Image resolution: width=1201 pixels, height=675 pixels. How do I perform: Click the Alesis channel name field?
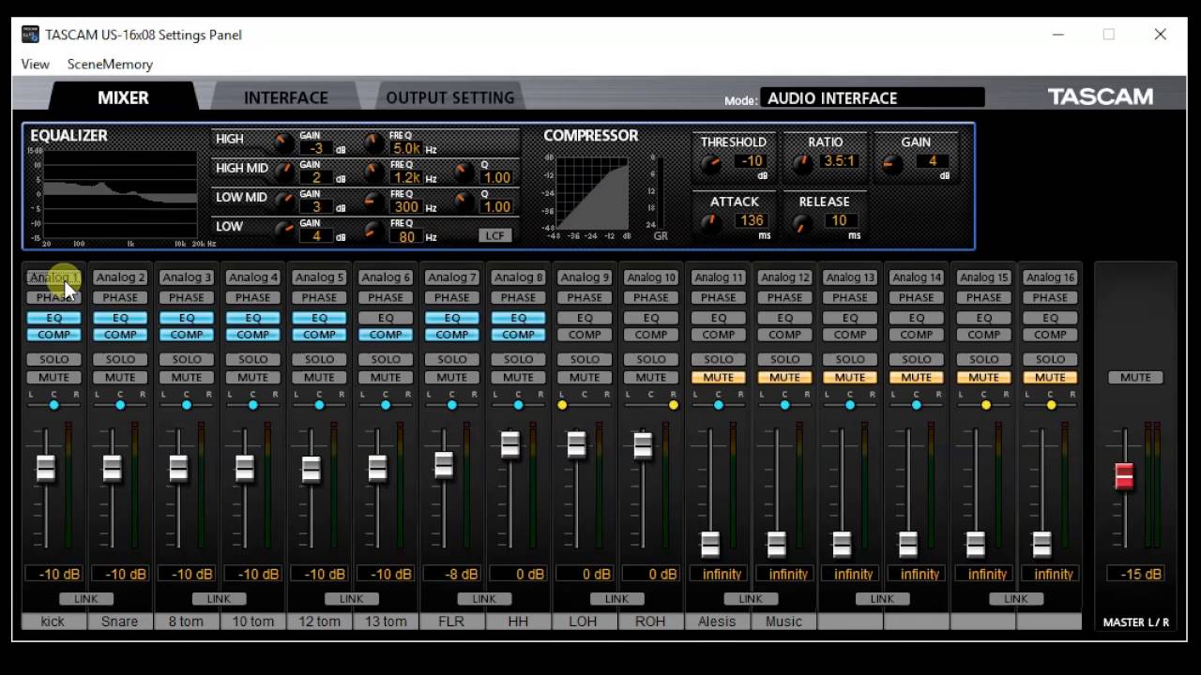tap(718, 621)
